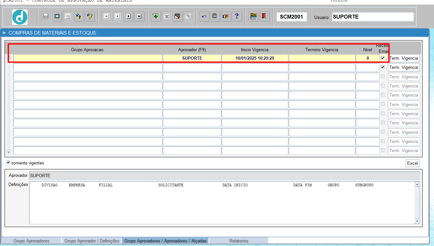Viewport: 434px width, 246px height.
Task: Click icon left of 'COMPRAS DE MATERIAIS E ESTOQUE' title
Action: (x=4, y=33)
